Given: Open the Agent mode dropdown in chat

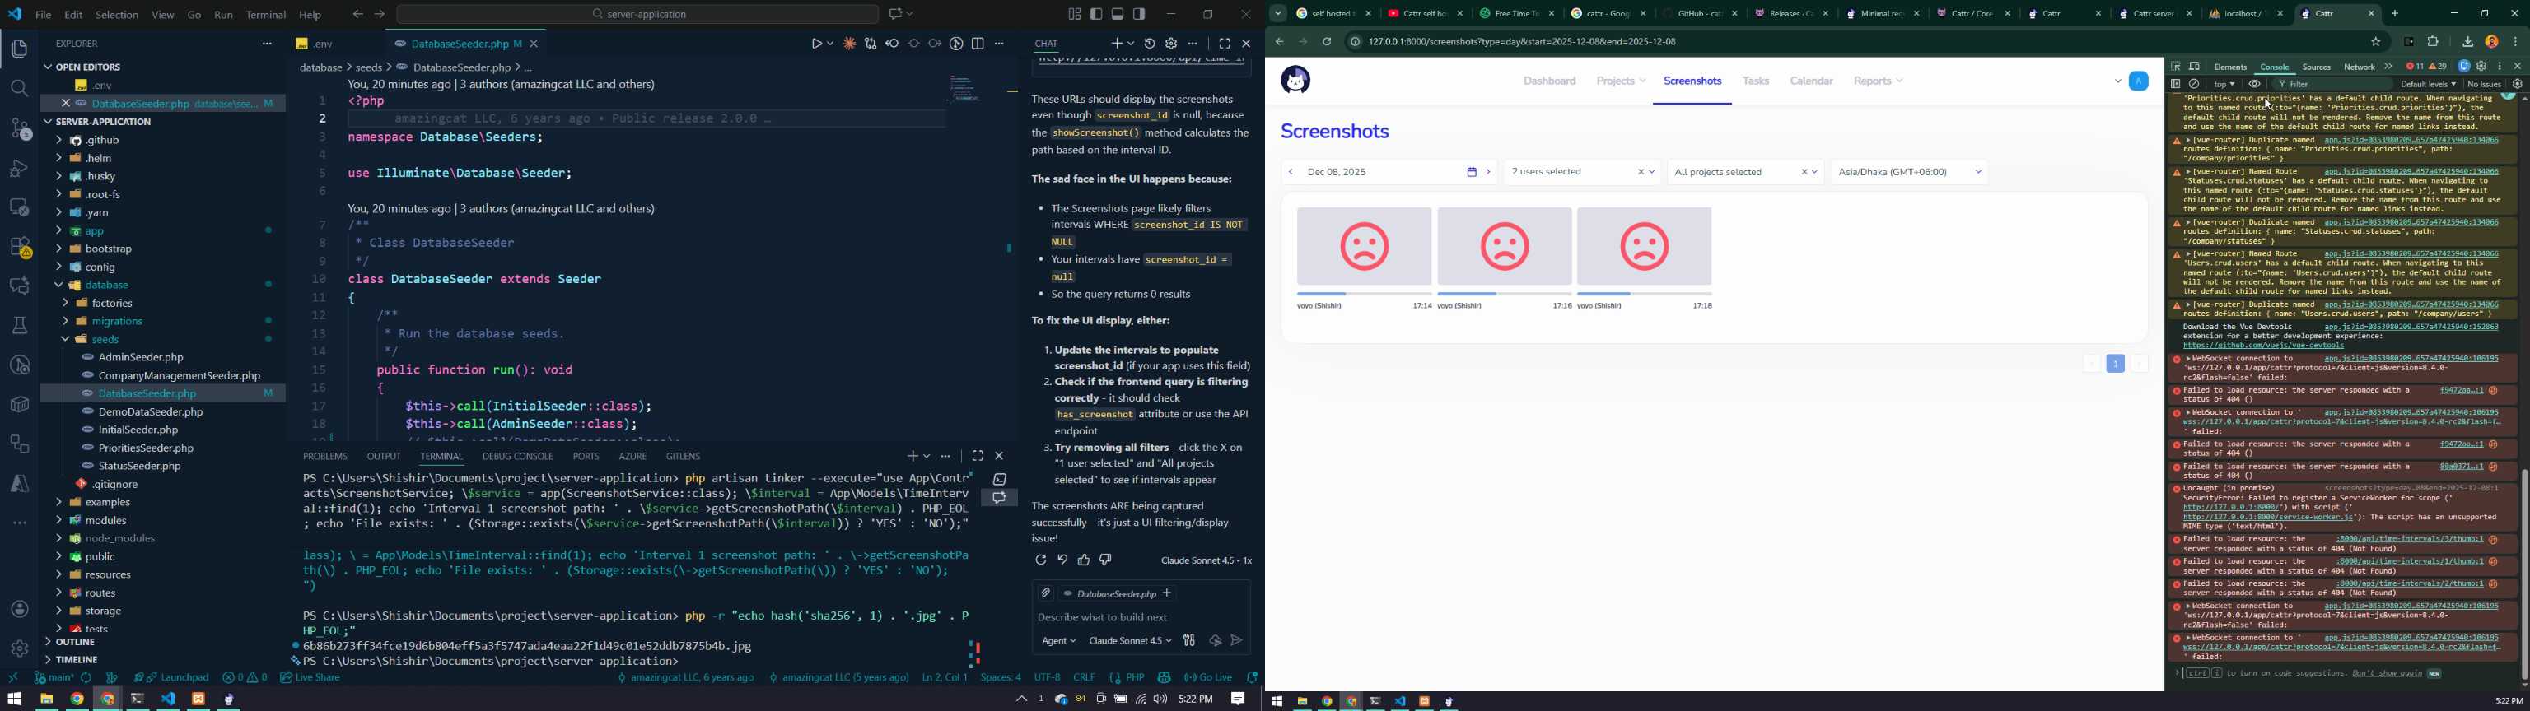Looking at the screenshot, I should point(1059,640).
